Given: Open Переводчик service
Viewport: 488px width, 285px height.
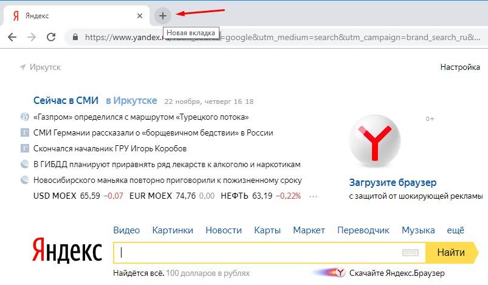Looking at the screenshot, I should [x=363, y=230].
